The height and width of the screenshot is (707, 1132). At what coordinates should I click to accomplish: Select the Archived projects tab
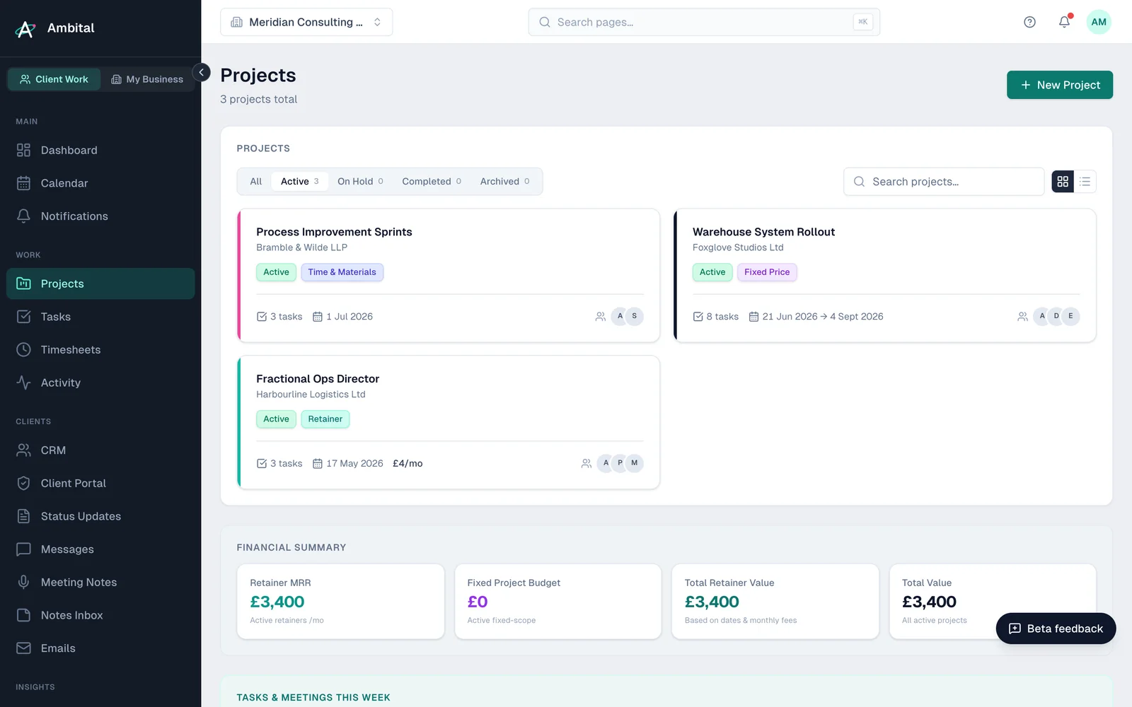[504, 182]
